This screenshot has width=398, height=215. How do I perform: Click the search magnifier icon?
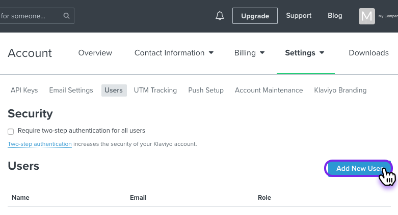tap(66, 16)
